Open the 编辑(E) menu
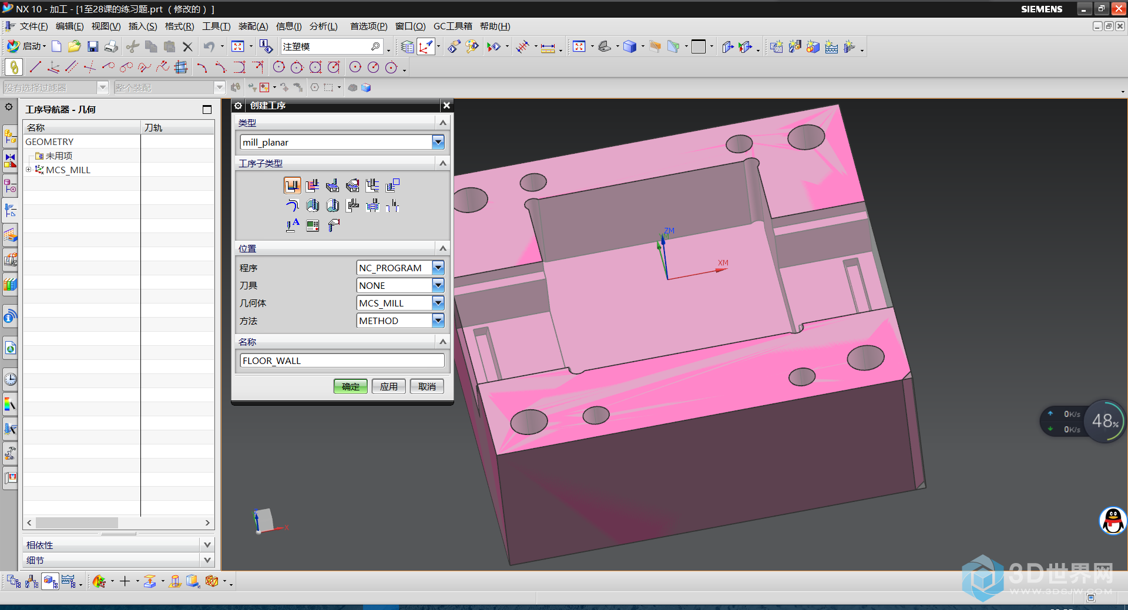 click(x=69, y=26)
